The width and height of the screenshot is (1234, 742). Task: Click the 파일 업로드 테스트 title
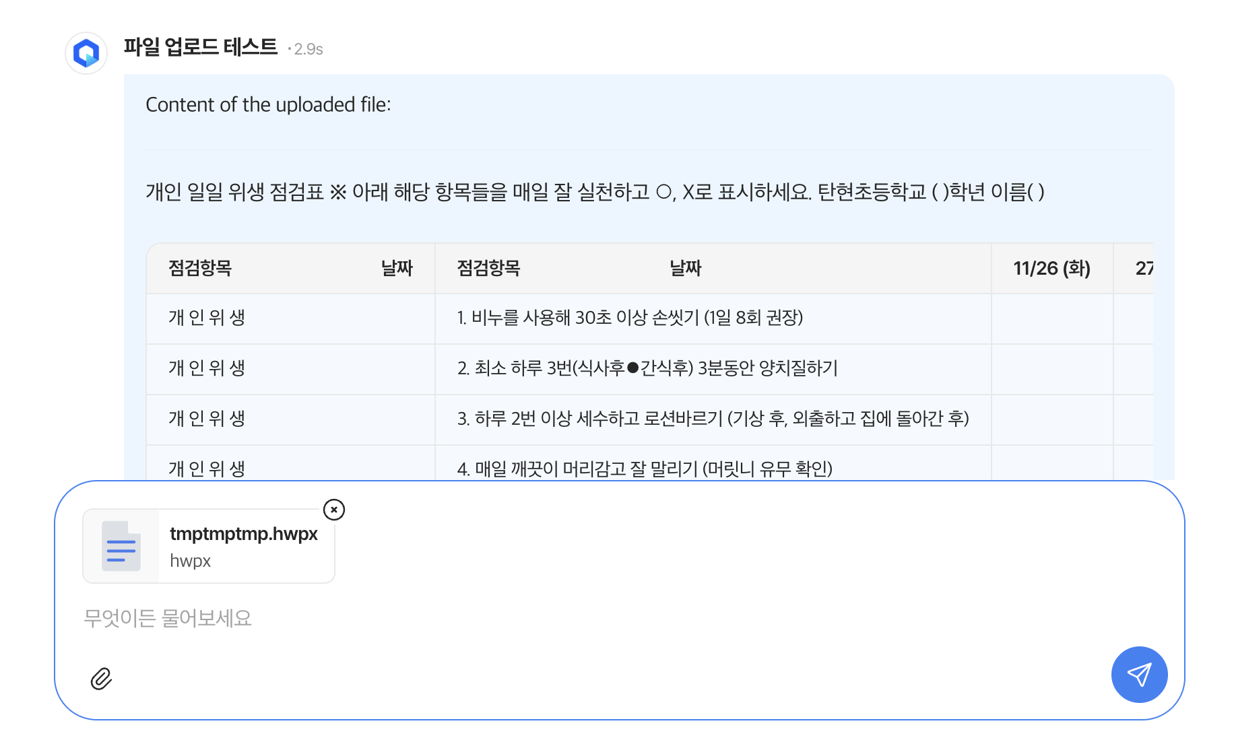[200, 47]
